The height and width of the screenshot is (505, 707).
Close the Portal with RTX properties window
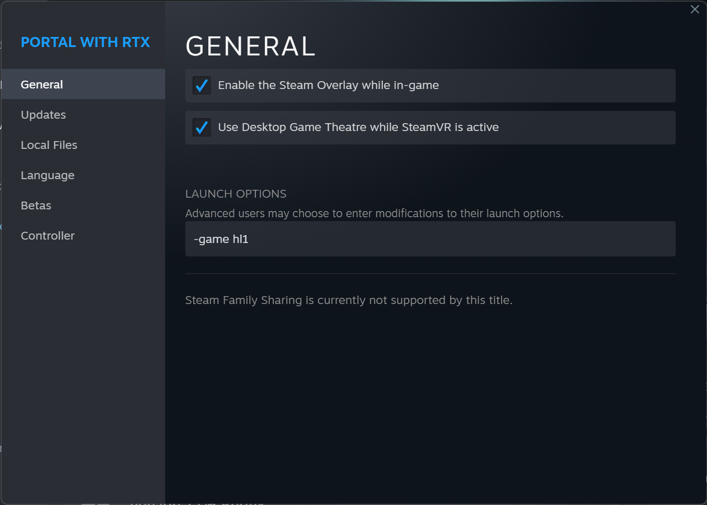[x=695, y=10]
